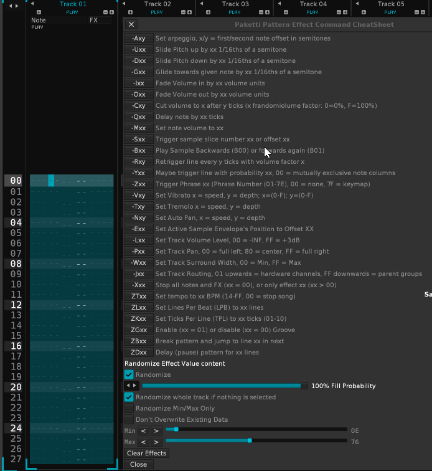Select pattern line 00 in Track 01
432x471 pixels.
(72, 181)
